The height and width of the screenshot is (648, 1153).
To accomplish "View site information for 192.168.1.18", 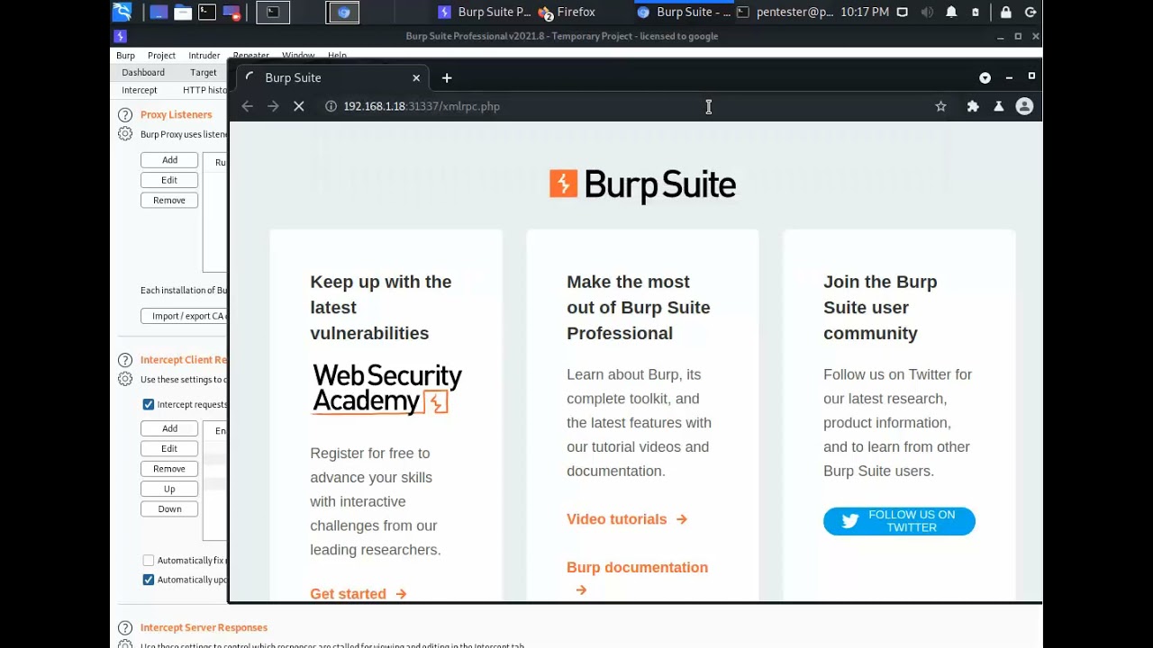I will [x=331, y=106].
